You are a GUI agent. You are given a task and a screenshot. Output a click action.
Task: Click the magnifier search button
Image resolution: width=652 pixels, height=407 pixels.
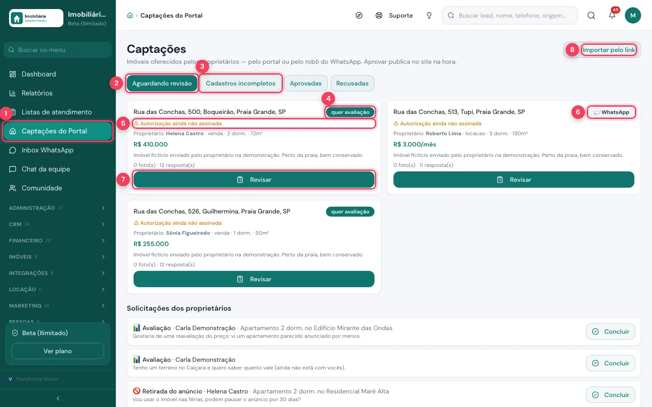591,15
